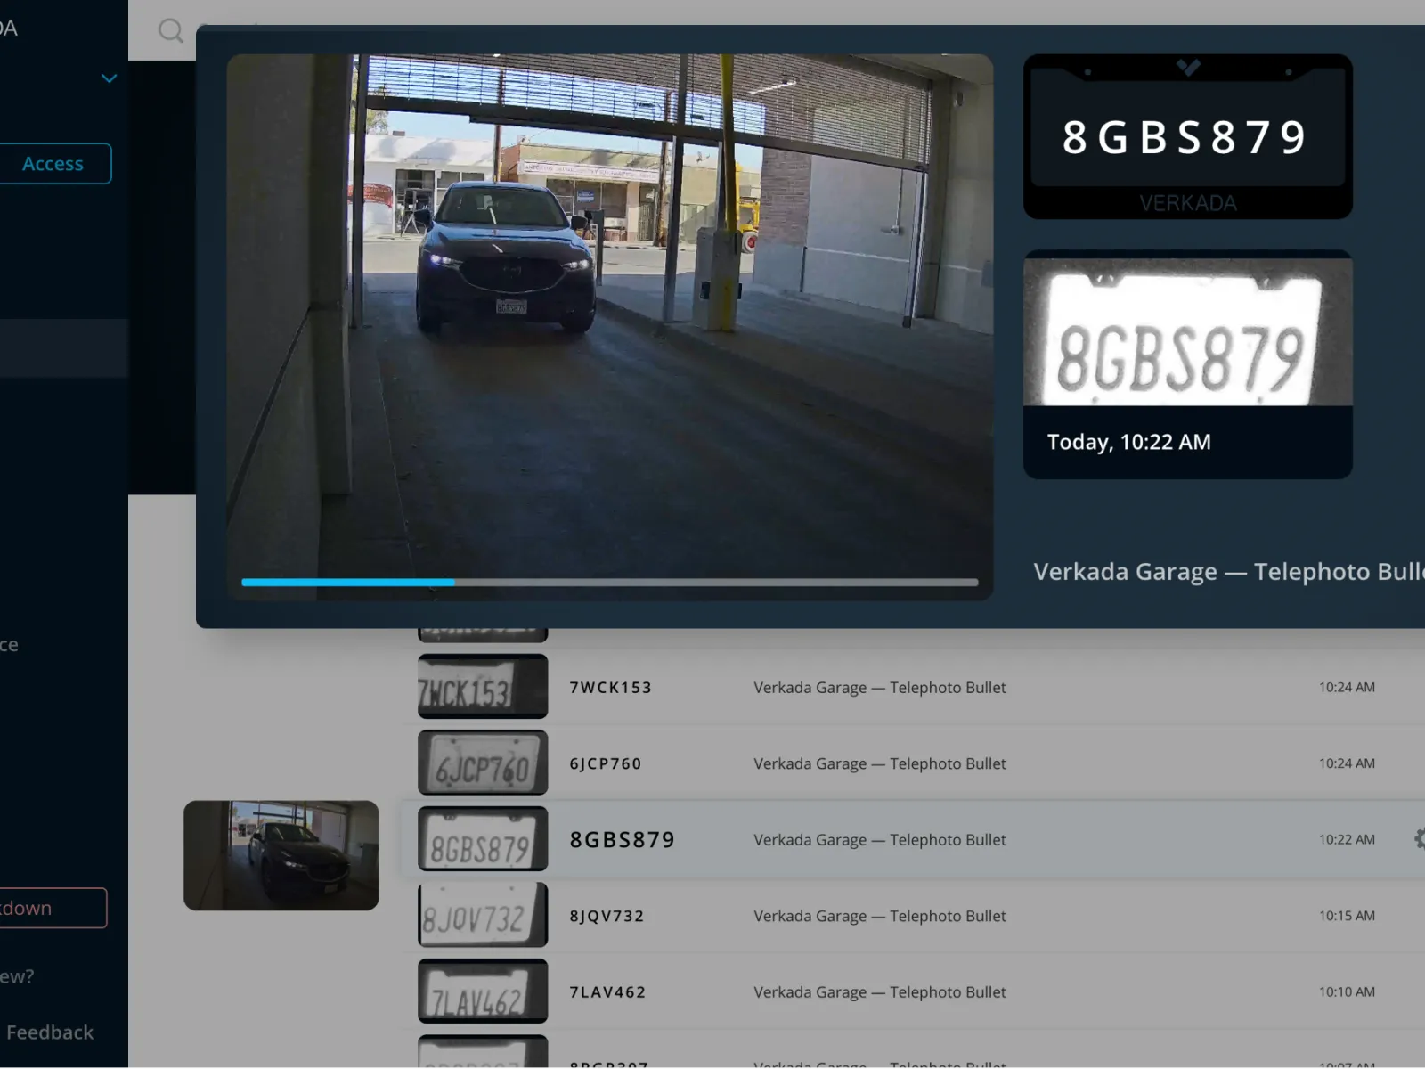Click the gear icon on 8GBS879 row
This screenshot has height=1069, width=1425.
pyautogui.click(x=1419, y=839)
